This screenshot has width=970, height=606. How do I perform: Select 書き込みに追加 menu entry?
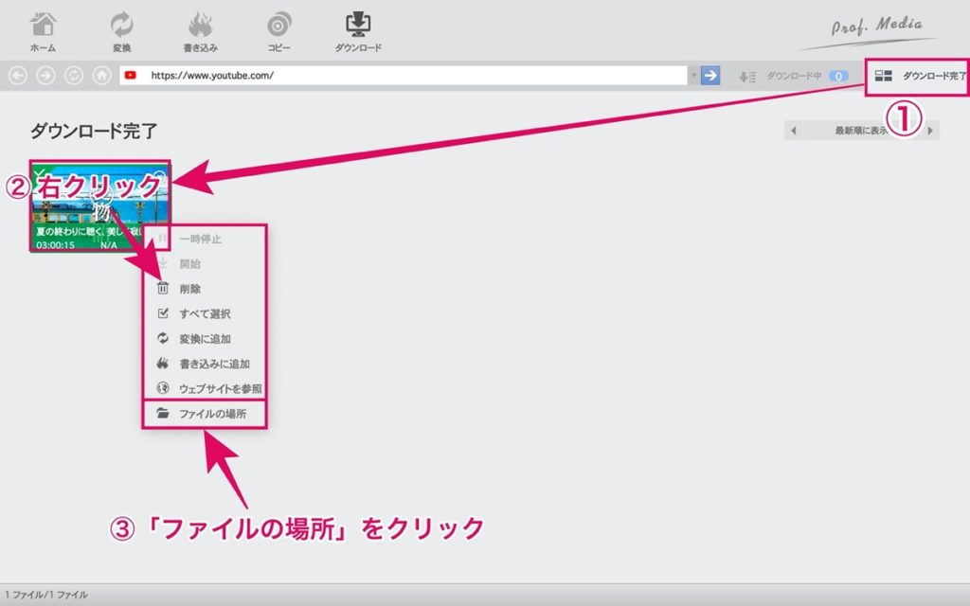pyautogui.click(x=205, y=364)
